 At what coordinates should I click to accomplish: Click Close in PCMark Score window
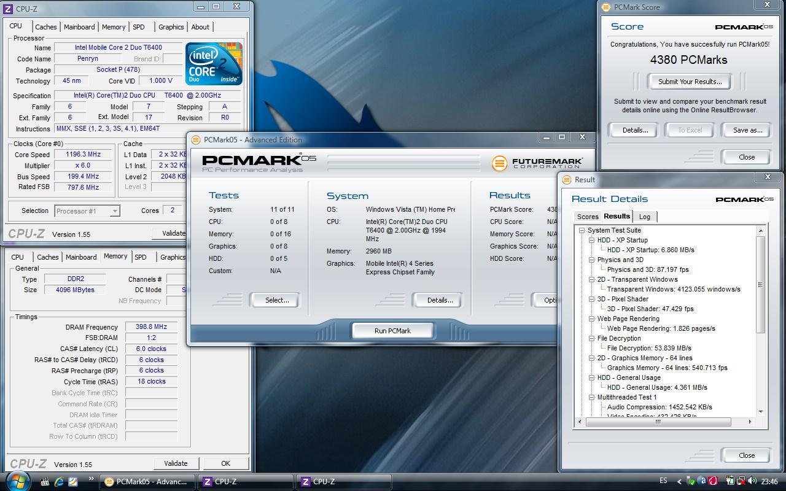tap(747, 157)
